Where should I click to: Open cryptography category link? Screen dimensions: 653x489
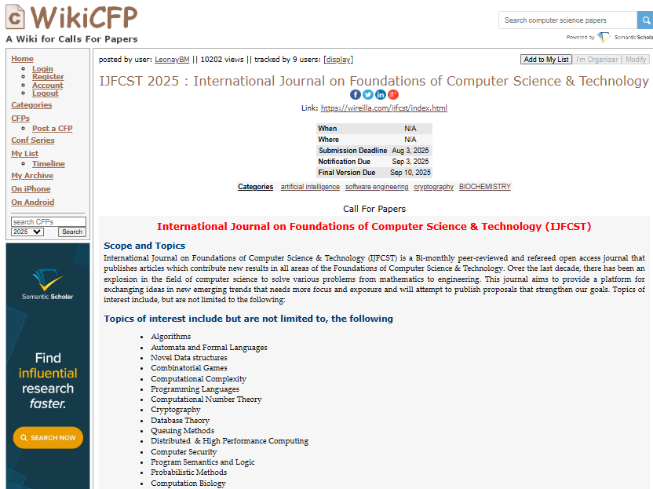[x=433, y=187]
